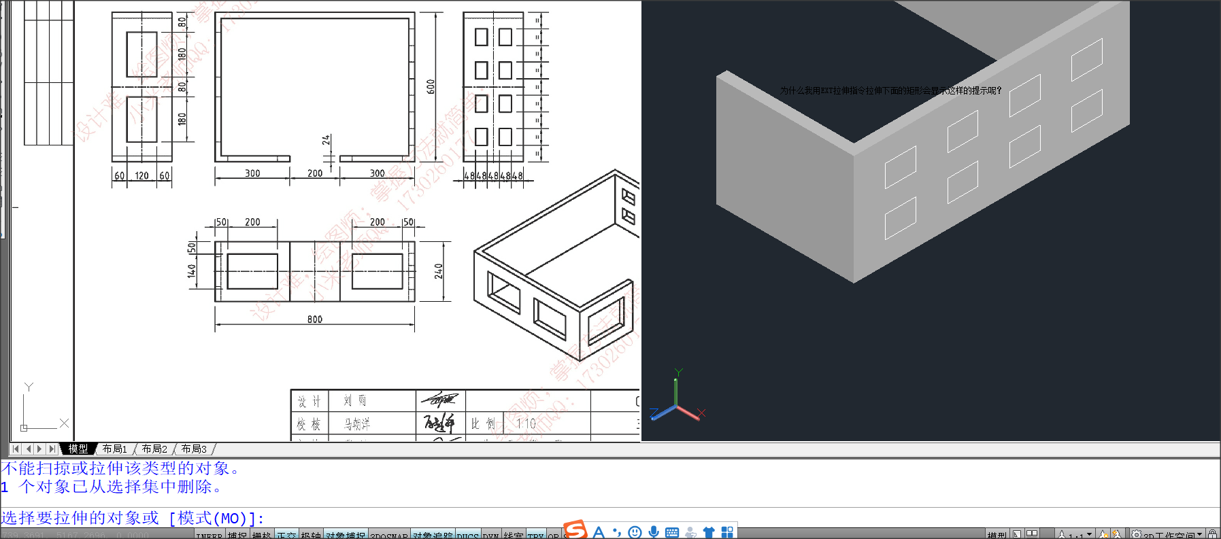
Task: Toggle 极轴 polar tracking
Action: tap(311, 536)
